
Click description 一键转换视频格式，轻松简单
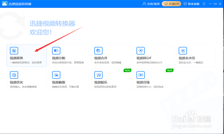tap(26, 63)
